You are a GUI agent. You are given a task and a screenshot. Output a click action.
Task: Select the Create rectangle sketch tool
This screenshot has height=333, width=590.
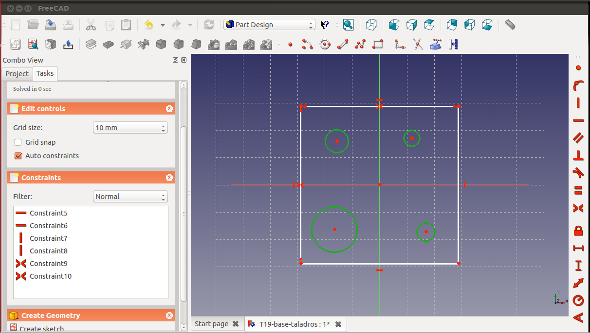[x=378, y=45]
